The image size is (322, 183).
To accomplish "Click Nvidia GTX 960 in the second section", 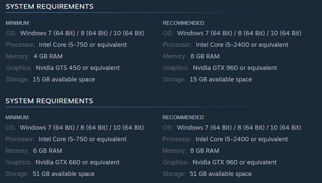I will [234, 162].
